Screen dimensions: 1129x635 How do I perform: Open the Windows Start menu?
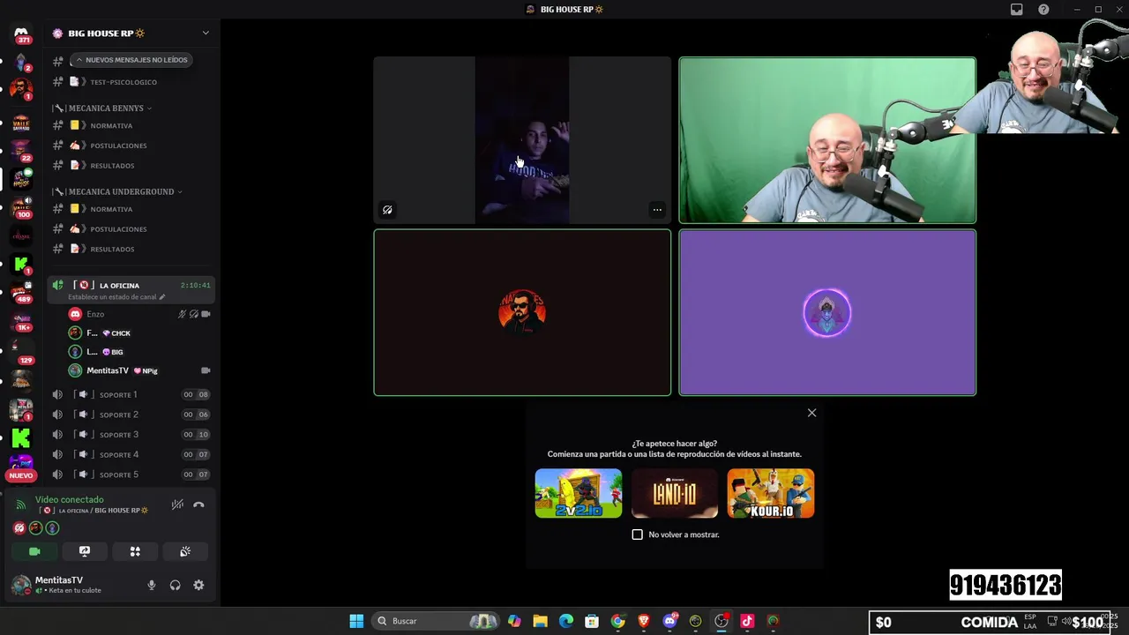click(356, 621)
